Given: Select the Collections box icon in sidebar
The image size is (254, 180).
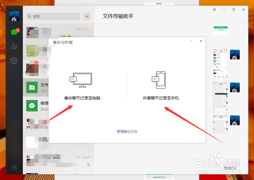Looking at the screenshot, I should point(14,60).
